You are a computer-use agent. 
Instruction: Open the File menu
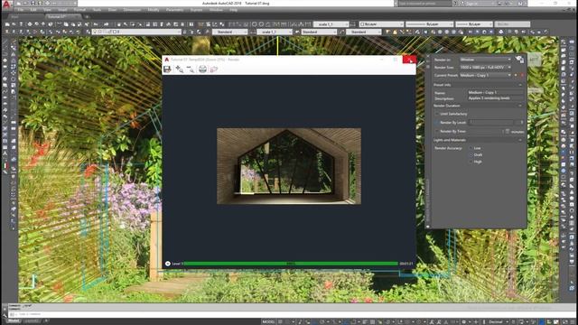click(x=20, y=10)
